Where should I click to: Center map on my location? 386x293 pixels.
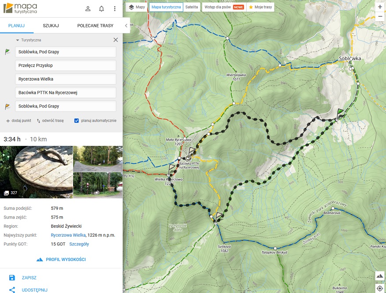pos(380,288)
